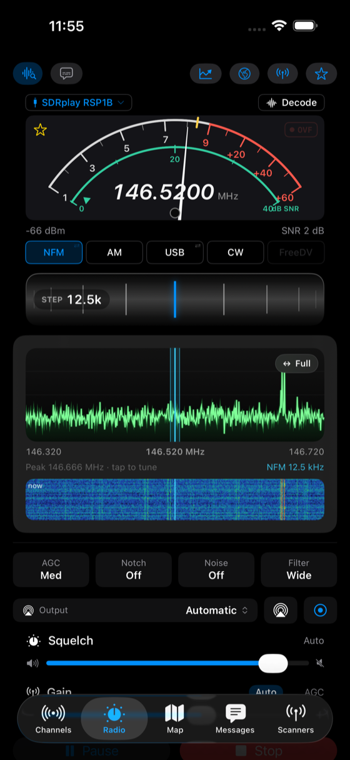Toggle squelch Auto mode
The height and width of the screenshot is (760, 350).
click(x=314, y=641)
